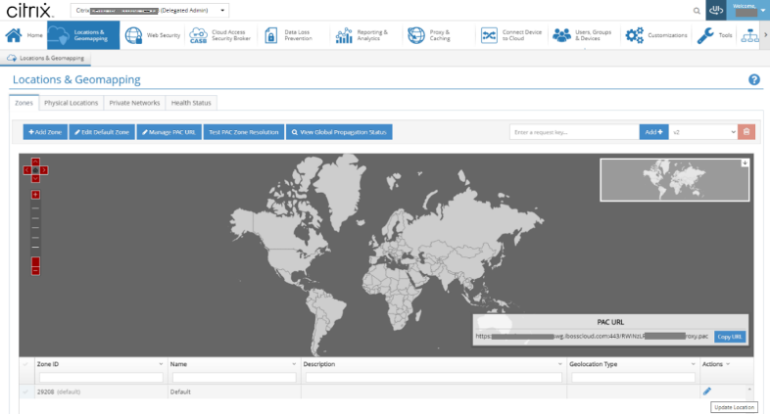The height and width of the screenshot is (415, 770).
Task: Click the Zone ID filter field
Action: point(101,377)
